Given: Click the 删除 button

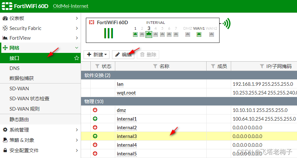Looking at the screenshot, I should [148, 55].
